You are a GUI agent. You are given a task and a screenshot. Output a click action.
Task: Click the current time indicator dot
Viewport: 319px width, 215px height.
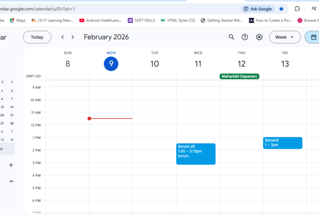[x=89, y=119]
